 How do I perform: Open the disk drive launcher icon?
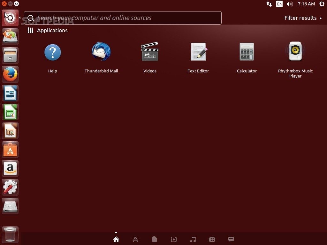click(10, 206)
